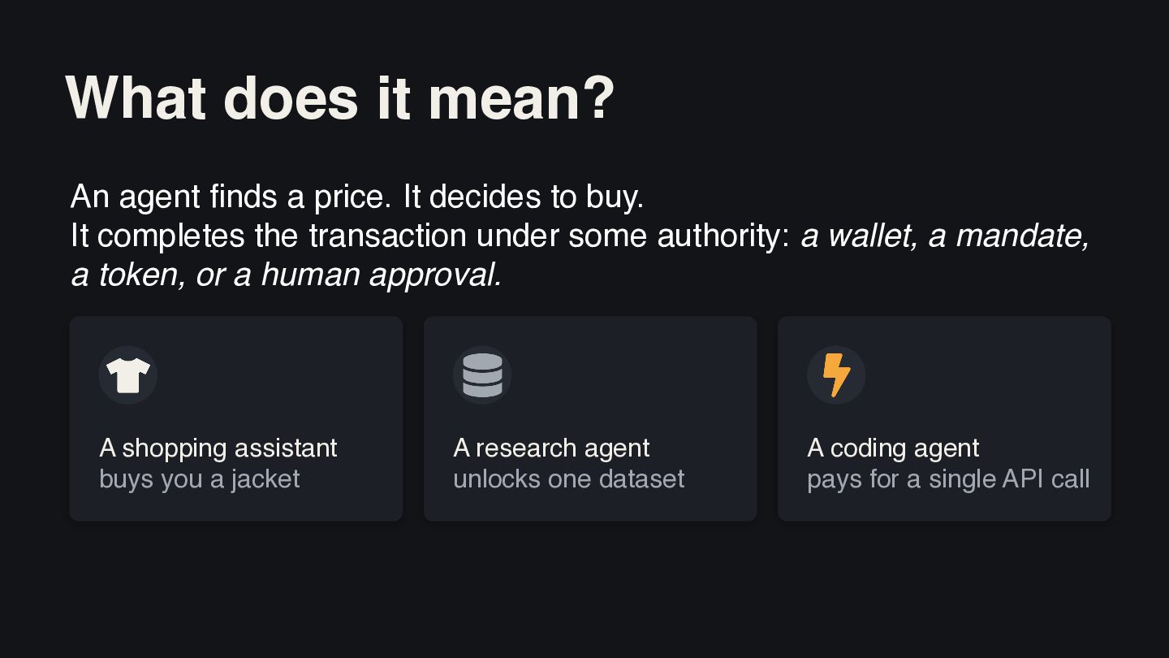Select the research agent card
The height and width of the screenshot is (658, 1169).
tap(590, 418)
